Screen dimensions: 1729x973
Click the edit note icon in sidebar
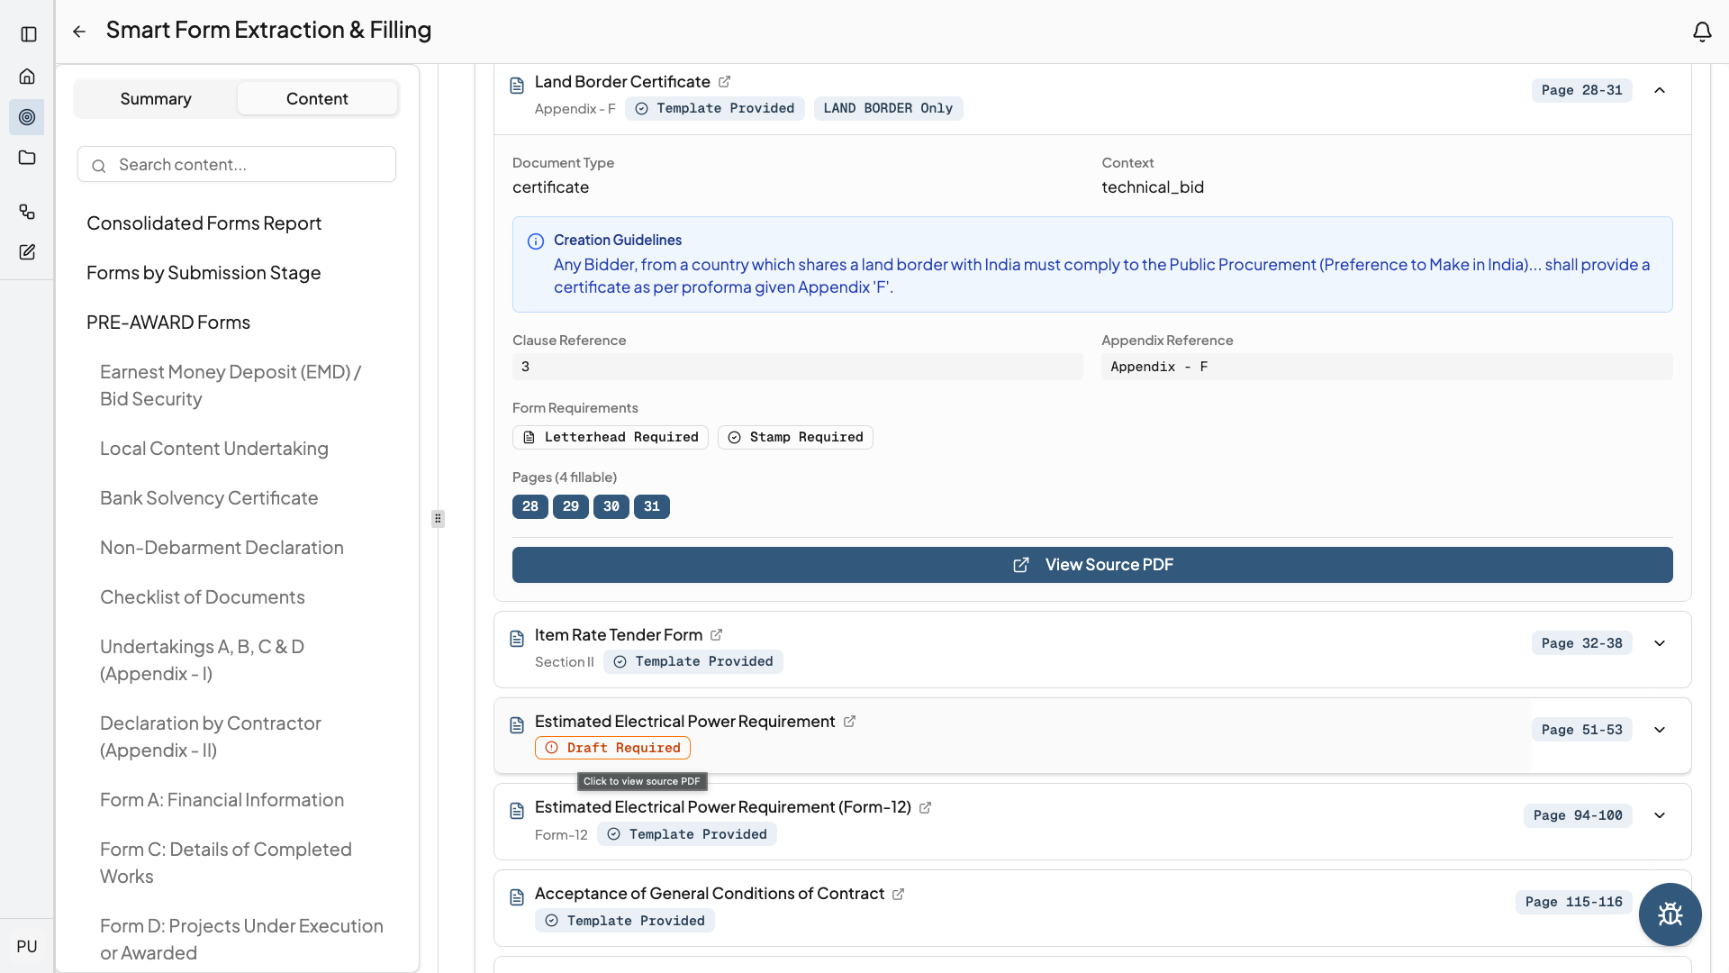click(27, 252)
